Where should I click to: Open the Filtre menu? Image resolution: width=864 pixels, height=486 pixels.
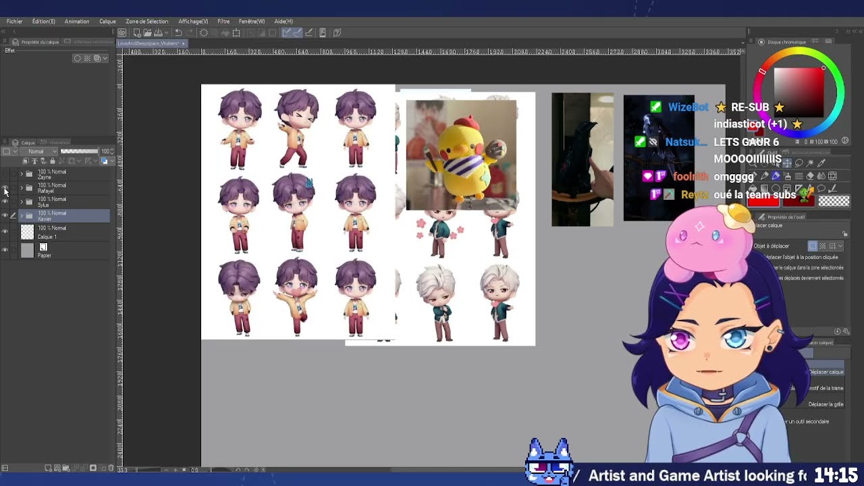[x=223, y=22]
